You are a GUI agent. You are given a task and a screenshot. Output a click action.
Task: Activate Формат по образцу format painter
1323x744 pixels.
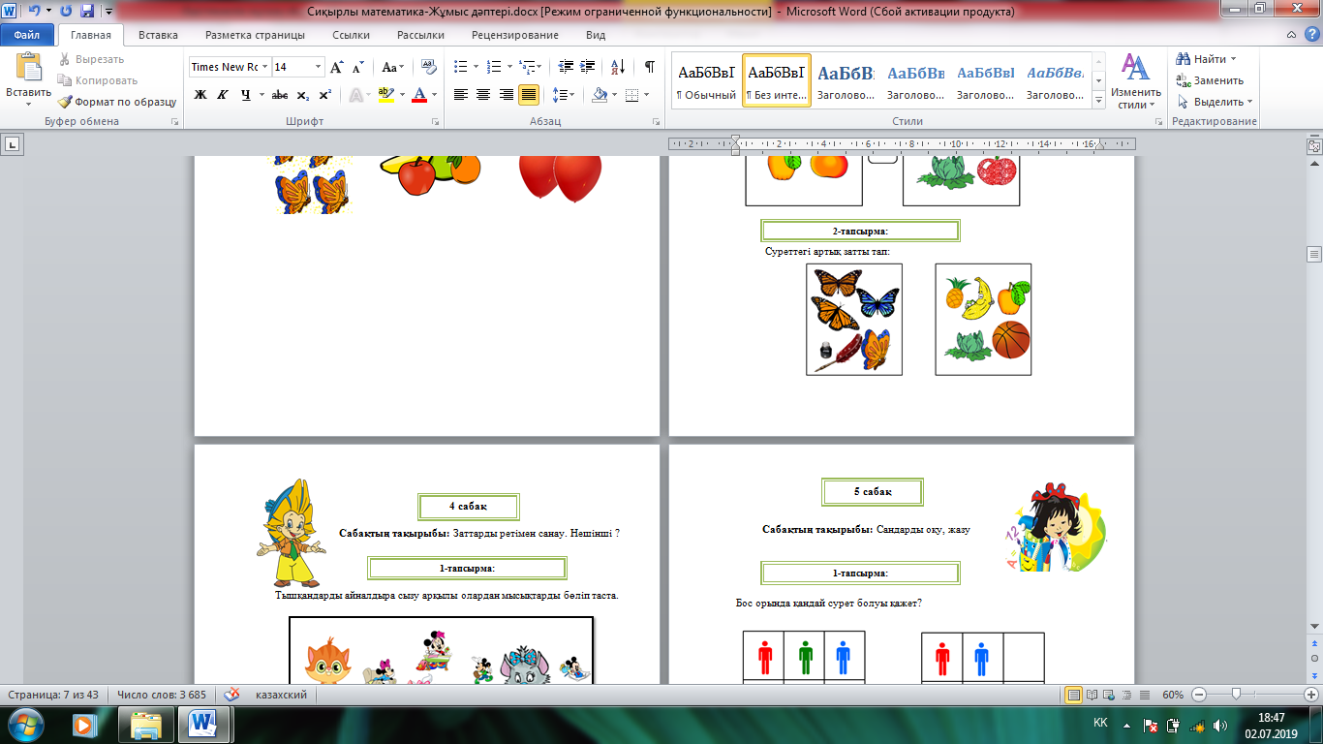click(117, 102)
